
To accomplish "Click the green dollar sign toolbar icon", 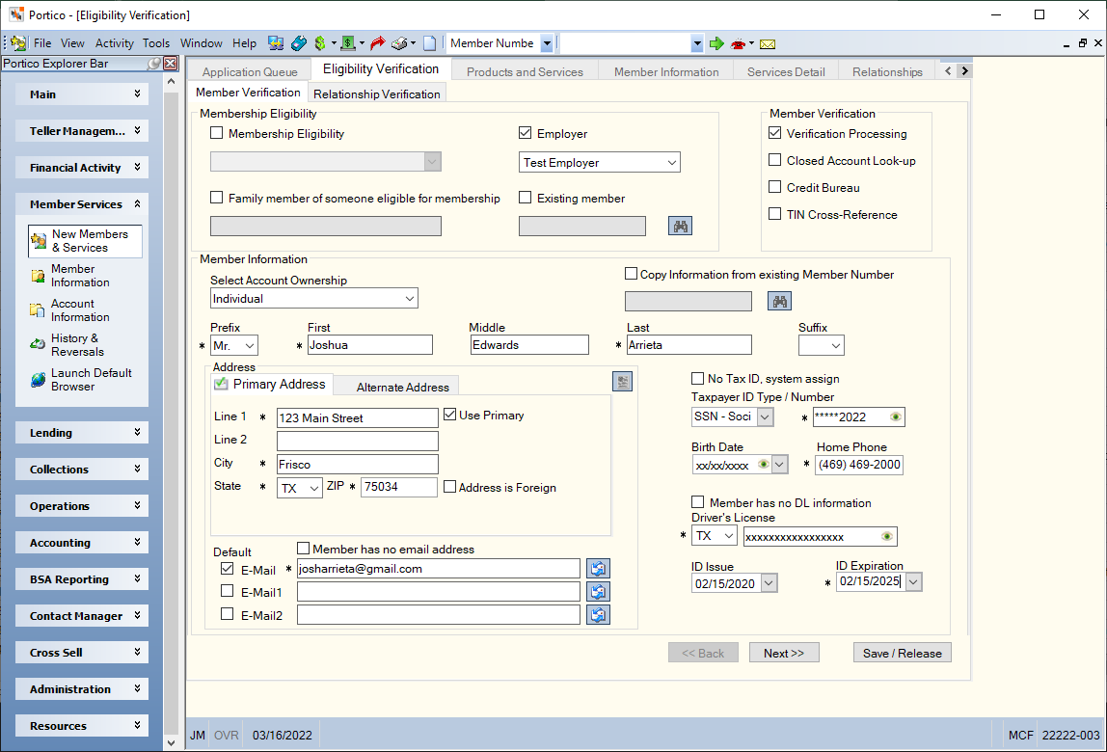I will pos(320,43).
